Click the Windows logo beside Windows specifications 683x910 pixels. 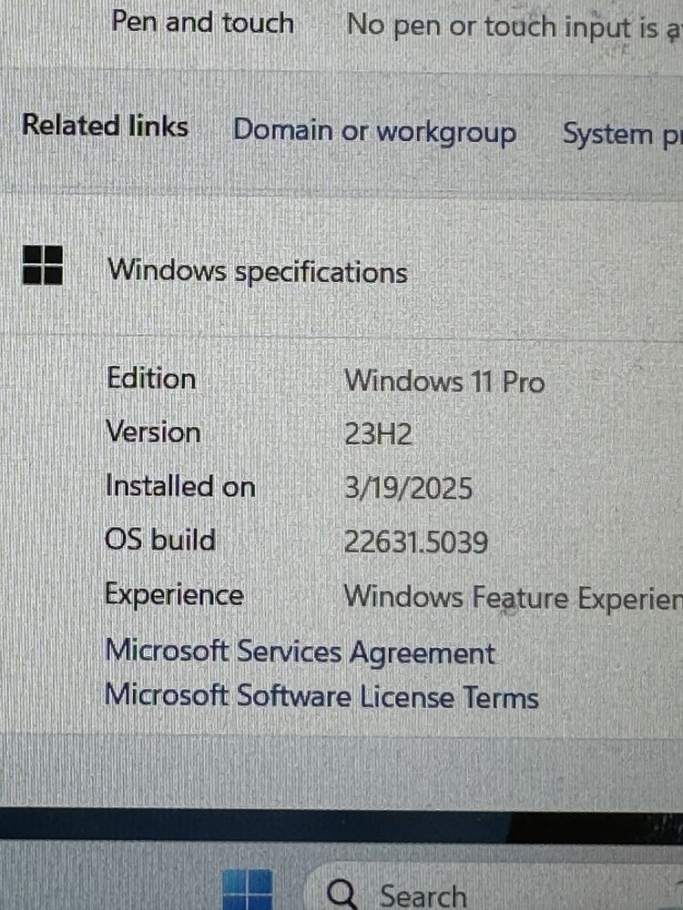(43, 265)
